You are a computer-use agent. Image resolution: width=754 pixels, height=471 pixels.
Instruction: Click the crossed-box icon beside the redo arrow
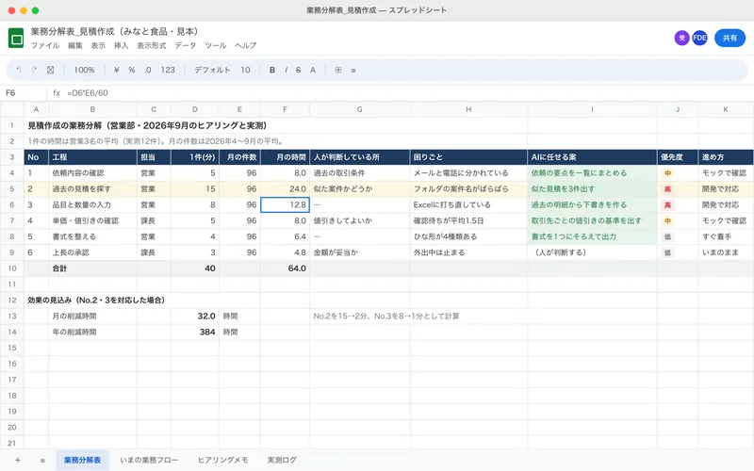point(51,70)
